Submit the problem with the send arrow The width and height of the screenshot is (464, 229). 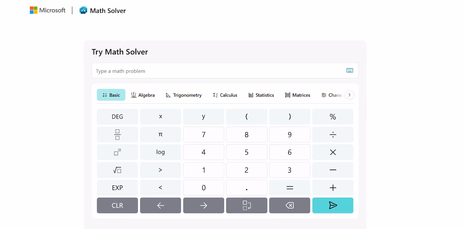click(x=333, y=205)
